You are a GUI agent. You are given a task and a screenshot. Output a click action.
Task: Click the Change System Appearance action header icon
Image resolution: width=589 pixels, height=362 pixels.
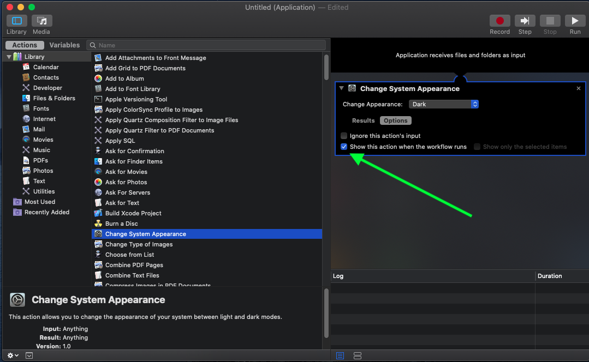coord(352,88)
